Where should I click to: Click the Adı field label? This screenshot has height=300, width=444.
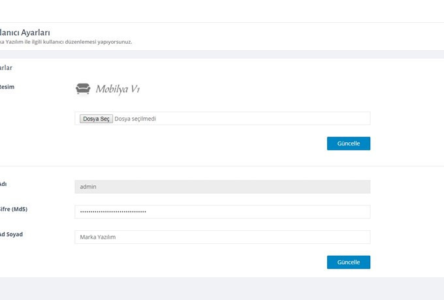tap(4, 184)
